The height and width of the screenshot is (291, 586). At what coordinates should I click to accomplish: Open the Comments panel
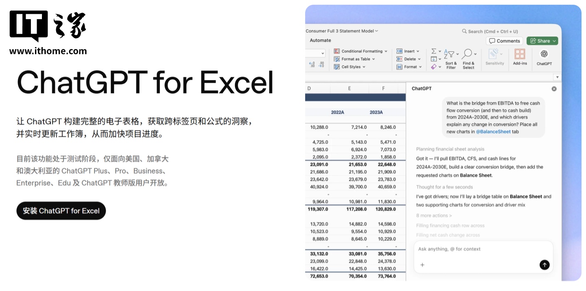click(x=504, y=41)
